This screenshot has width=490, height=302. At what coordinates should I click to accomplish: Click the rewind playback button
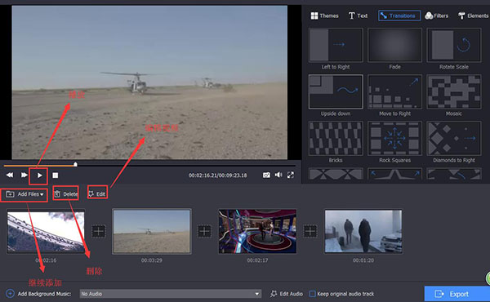click(x=10, y=175)
